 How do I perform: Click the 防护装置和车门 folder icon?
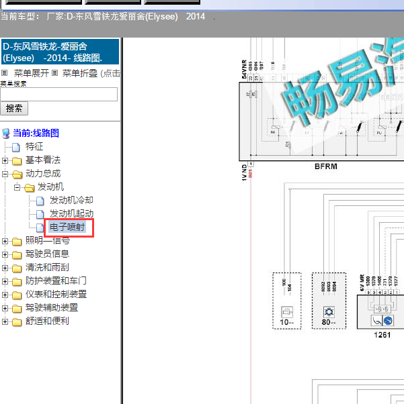point(17,282)
